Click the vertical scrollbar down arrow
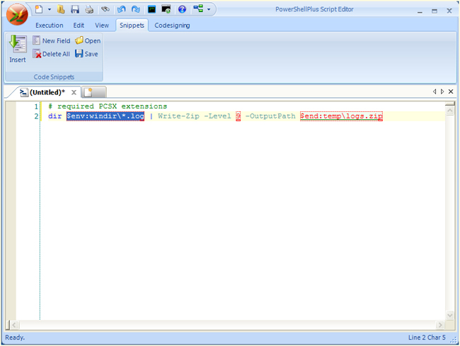460x346 pixels. click(449, 315)
